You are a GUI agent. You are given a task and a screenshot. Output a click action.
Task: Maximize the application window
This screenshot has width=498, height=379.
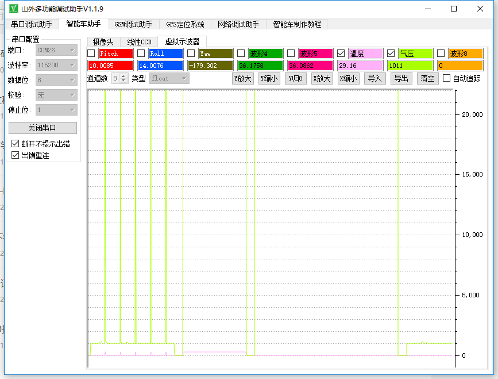pos(454,9)
